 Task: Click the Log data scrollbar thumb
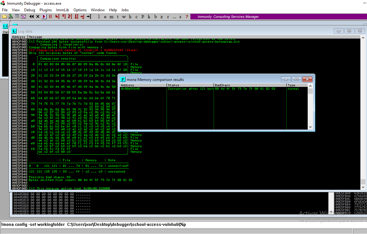coord(363,182)
